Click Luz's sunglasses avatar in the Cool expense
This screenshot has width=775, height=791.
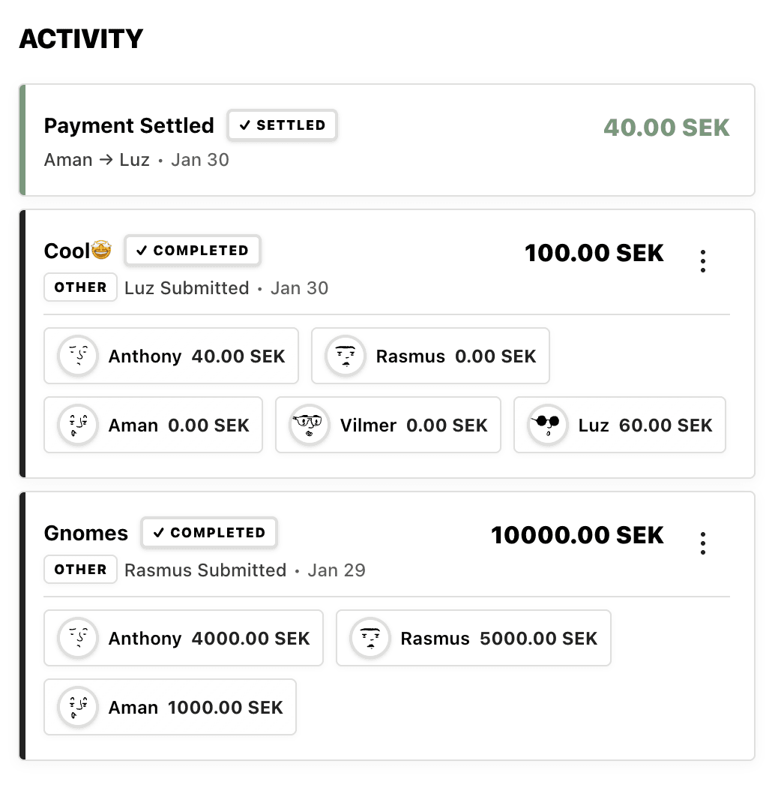click(547, 425)
